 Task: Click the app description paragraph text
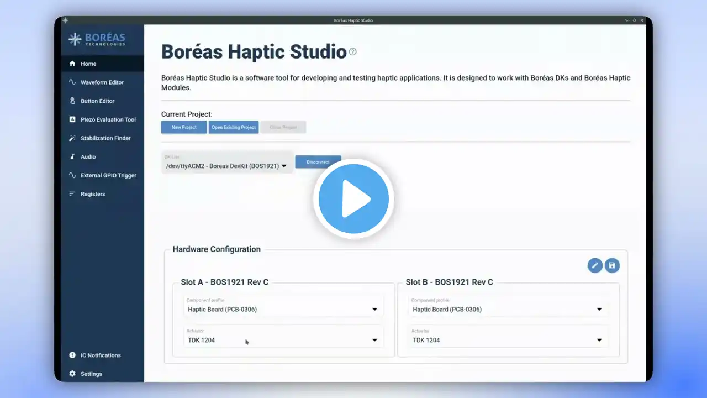(x=395, y=83)
